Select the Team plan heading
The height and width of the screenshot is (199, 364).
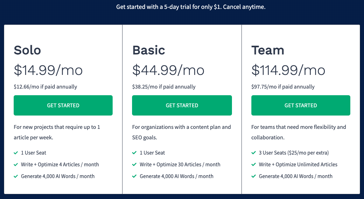point(268,50)
